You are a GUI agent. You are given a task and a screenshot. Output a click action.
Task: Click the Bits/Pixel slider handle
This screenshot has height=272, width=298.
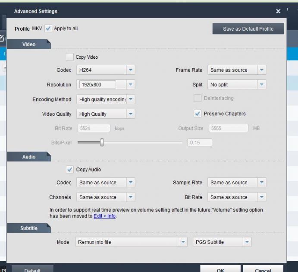pyautogui.click(x=102, y=142)
